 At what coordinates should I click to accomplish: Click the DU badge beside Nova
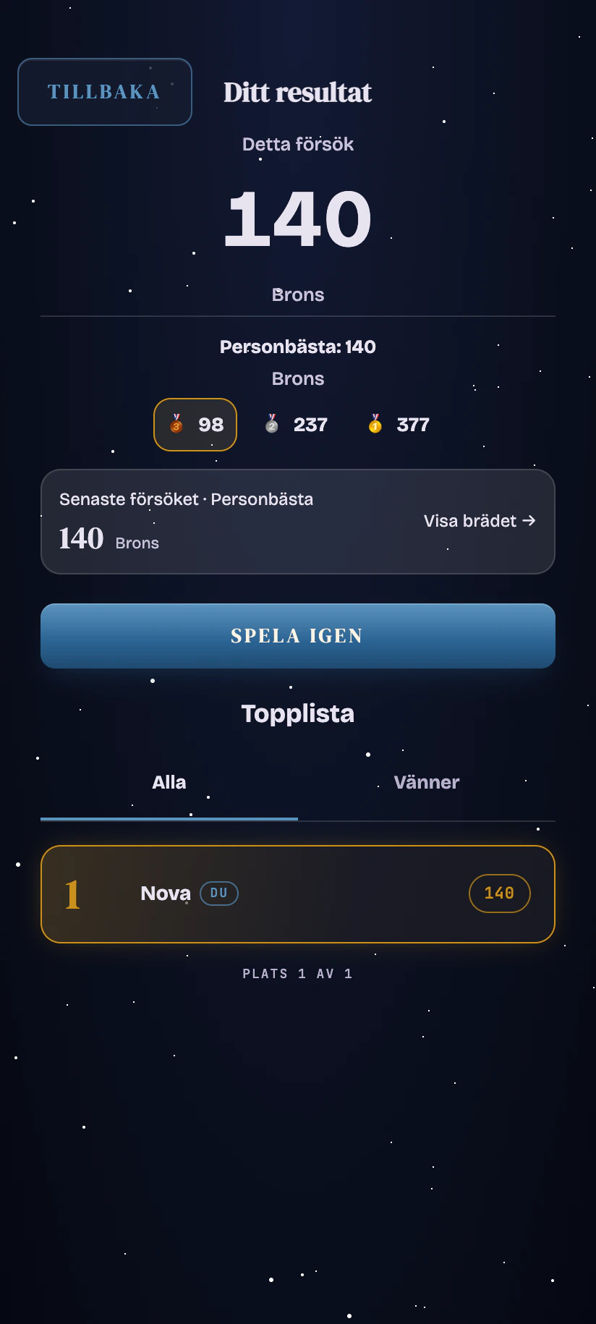point(219,894)
